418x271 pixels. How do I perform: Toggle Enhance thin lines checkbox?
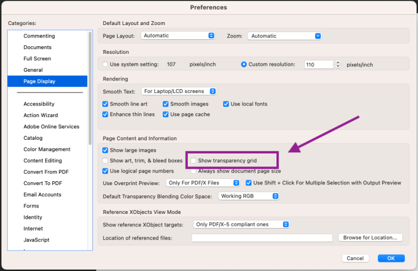click(105, 114)
